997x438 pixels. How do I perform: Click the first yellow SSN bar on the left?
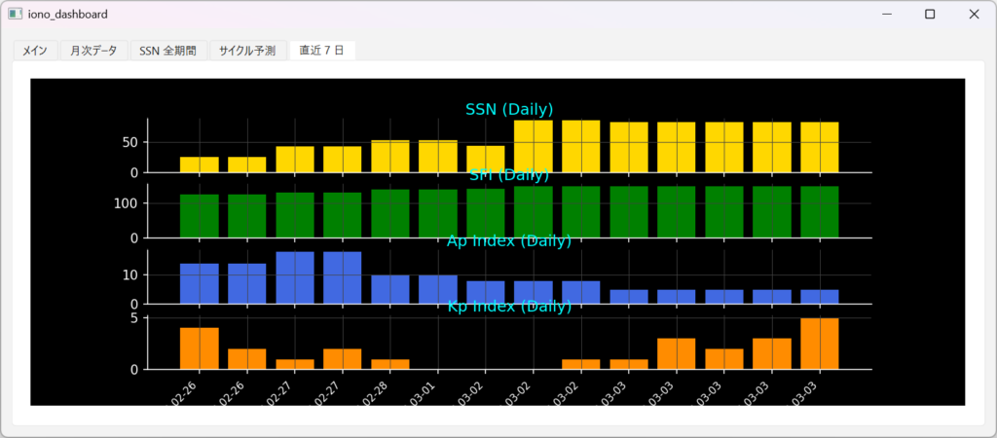coord(199,164)
